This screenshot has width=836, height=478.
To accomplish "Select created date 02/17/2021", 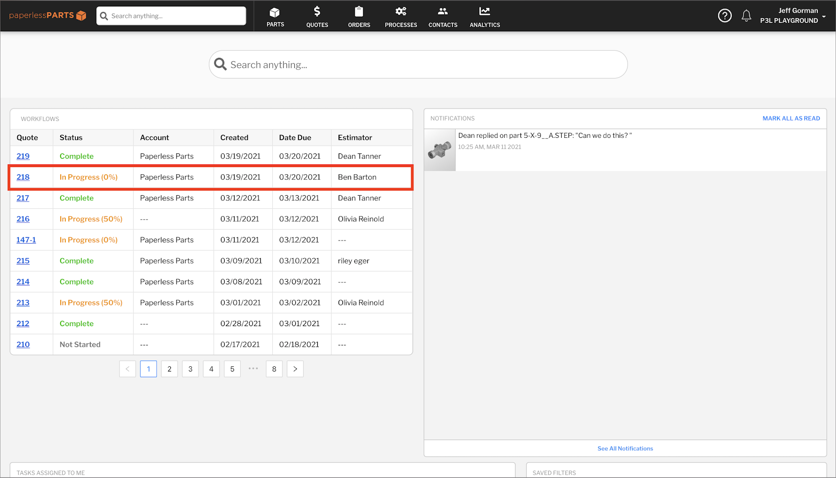I will [x=240, y=344].
